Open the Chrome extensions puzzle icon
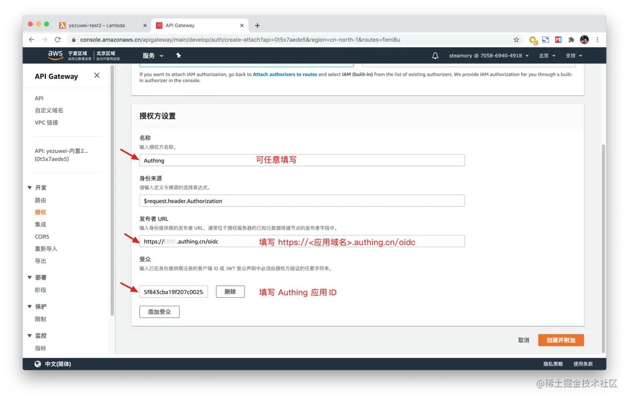The height and width of the screenshot is (400, 629). pyautogui.click(x=571, y=39)
